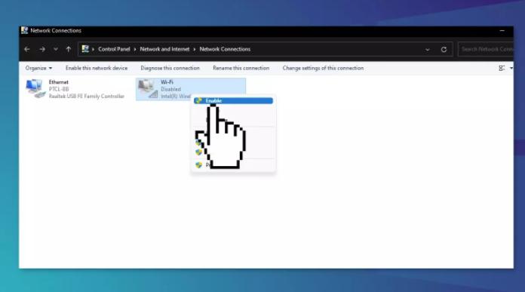
Task: Click the Control Panel address bar icon
Action: (x=85, y=49)
